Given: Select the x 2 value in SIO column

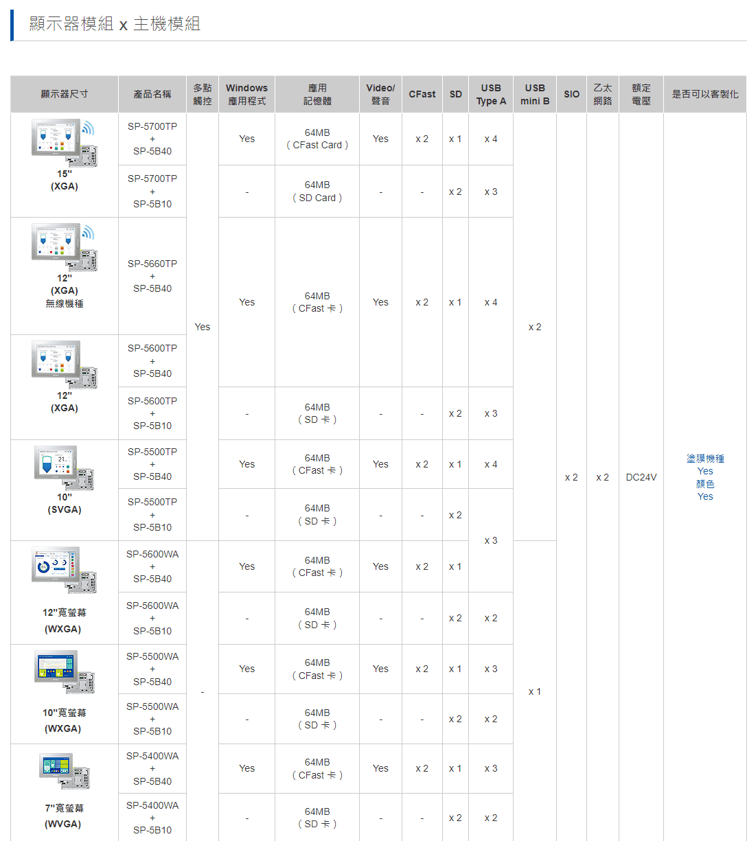Looking at the screenshot, I should pos(571,477).
